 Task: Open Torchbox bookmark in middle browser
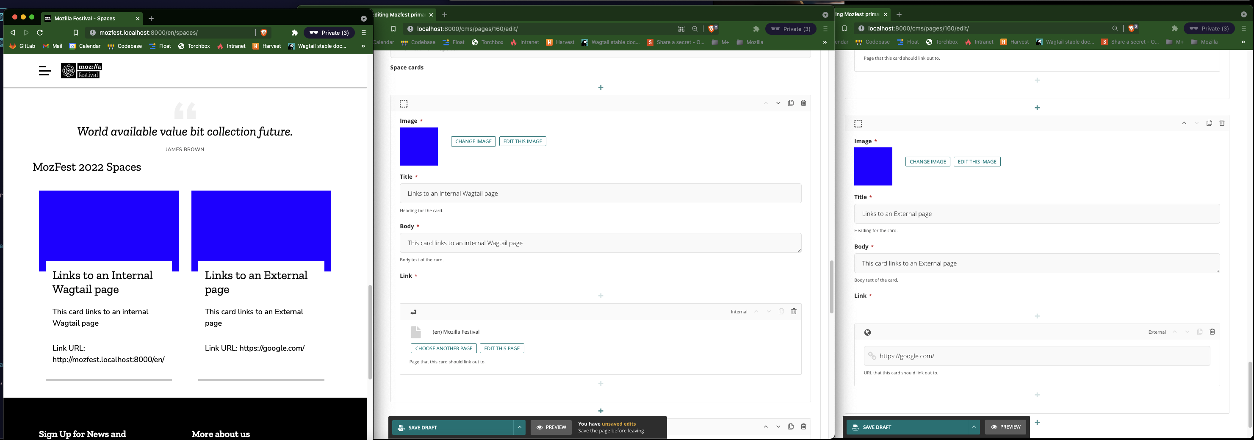(x=487, y=42)
